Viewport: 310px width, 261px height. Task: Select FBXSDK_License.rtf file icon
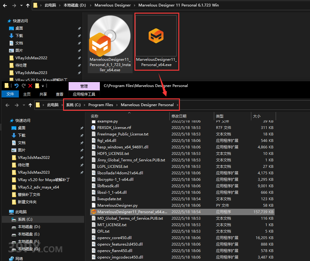94,128
